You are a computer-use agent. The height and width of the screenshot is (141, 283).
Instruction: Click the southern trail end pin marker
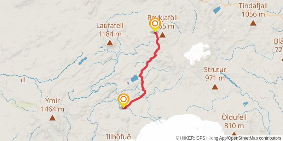[x=123, y=101]
